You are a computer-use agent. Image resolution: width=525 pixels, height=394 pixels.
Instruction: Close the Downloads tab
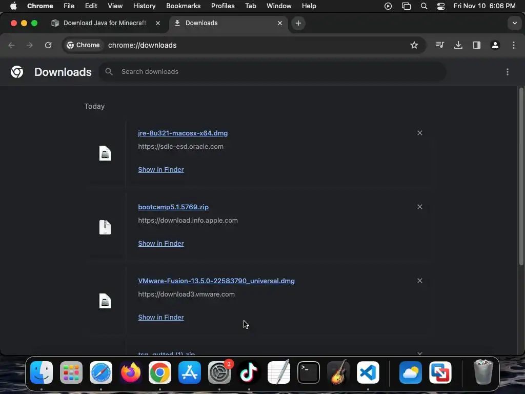click(280, 23)
